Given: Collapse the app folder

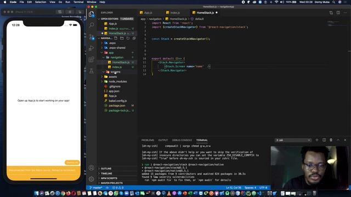Looking at the screenshot, I should pos(111,53).
